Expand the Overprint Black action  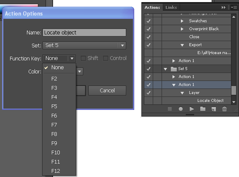[182, 29]
